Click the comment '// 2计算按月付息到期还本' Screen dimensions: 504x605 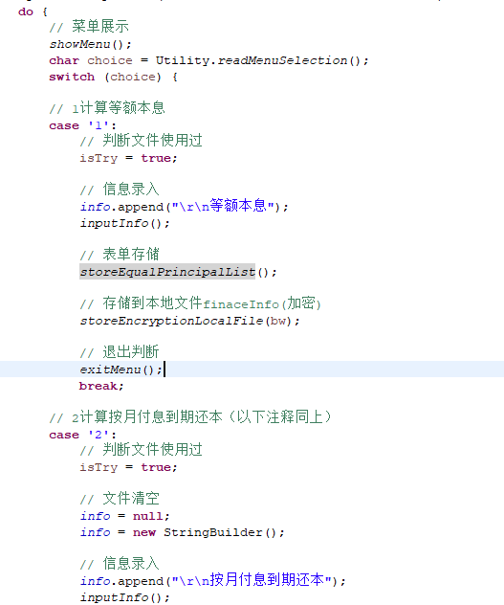(190, 417)
